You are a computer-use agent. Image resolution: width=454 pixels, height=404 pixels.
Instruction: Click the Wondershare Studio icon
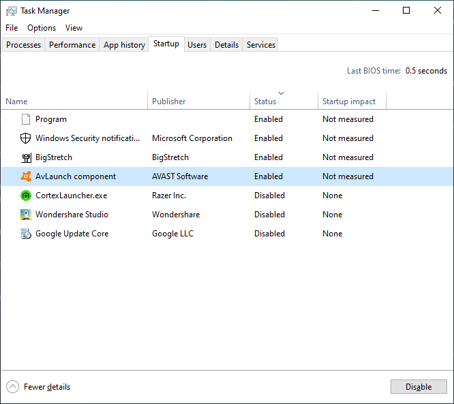click(26, 215)
